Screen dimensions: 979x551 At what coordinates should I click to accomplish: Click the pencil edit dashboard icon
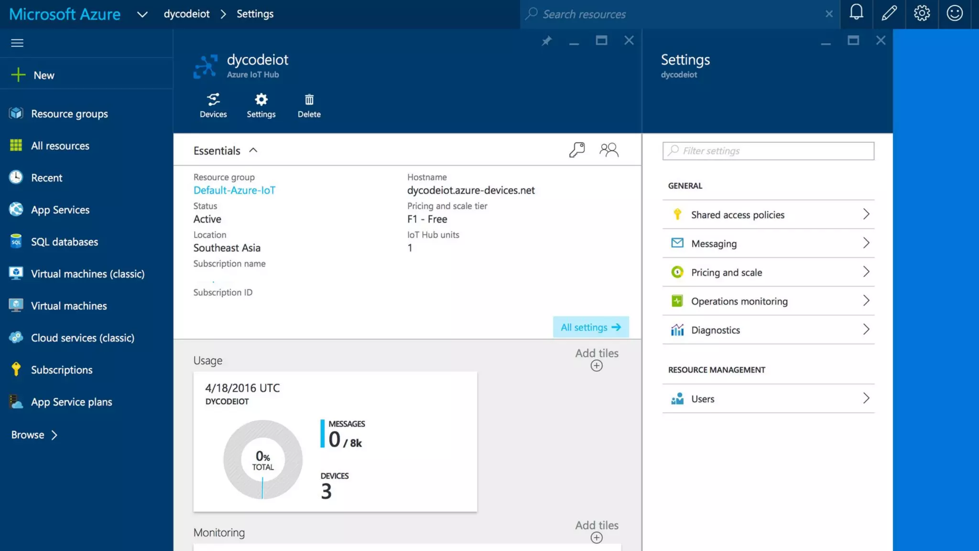(889, 13)
